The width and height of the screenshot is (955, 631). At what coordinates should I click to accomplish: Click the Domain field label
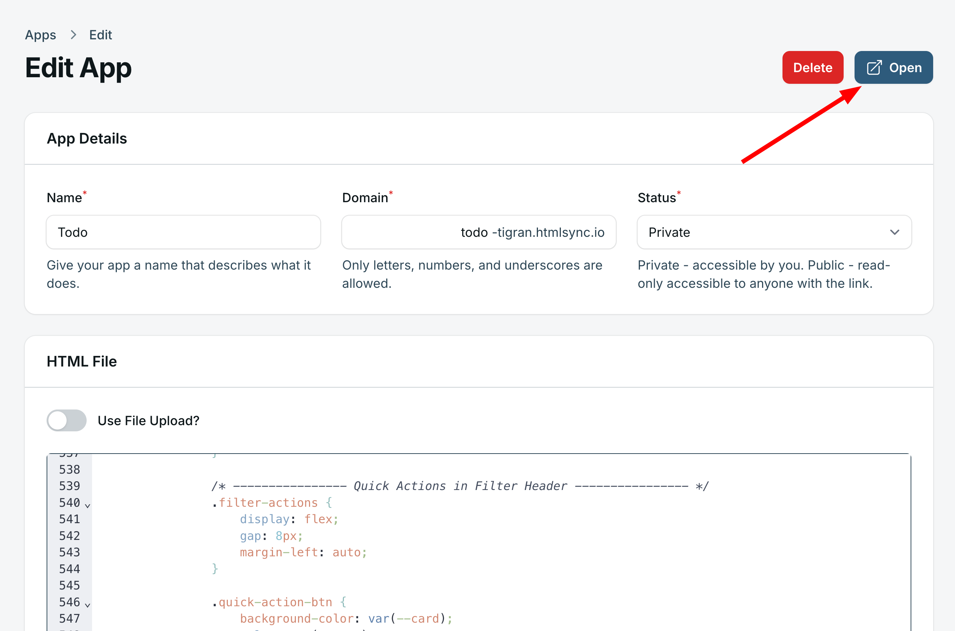(x=365, y=197)
